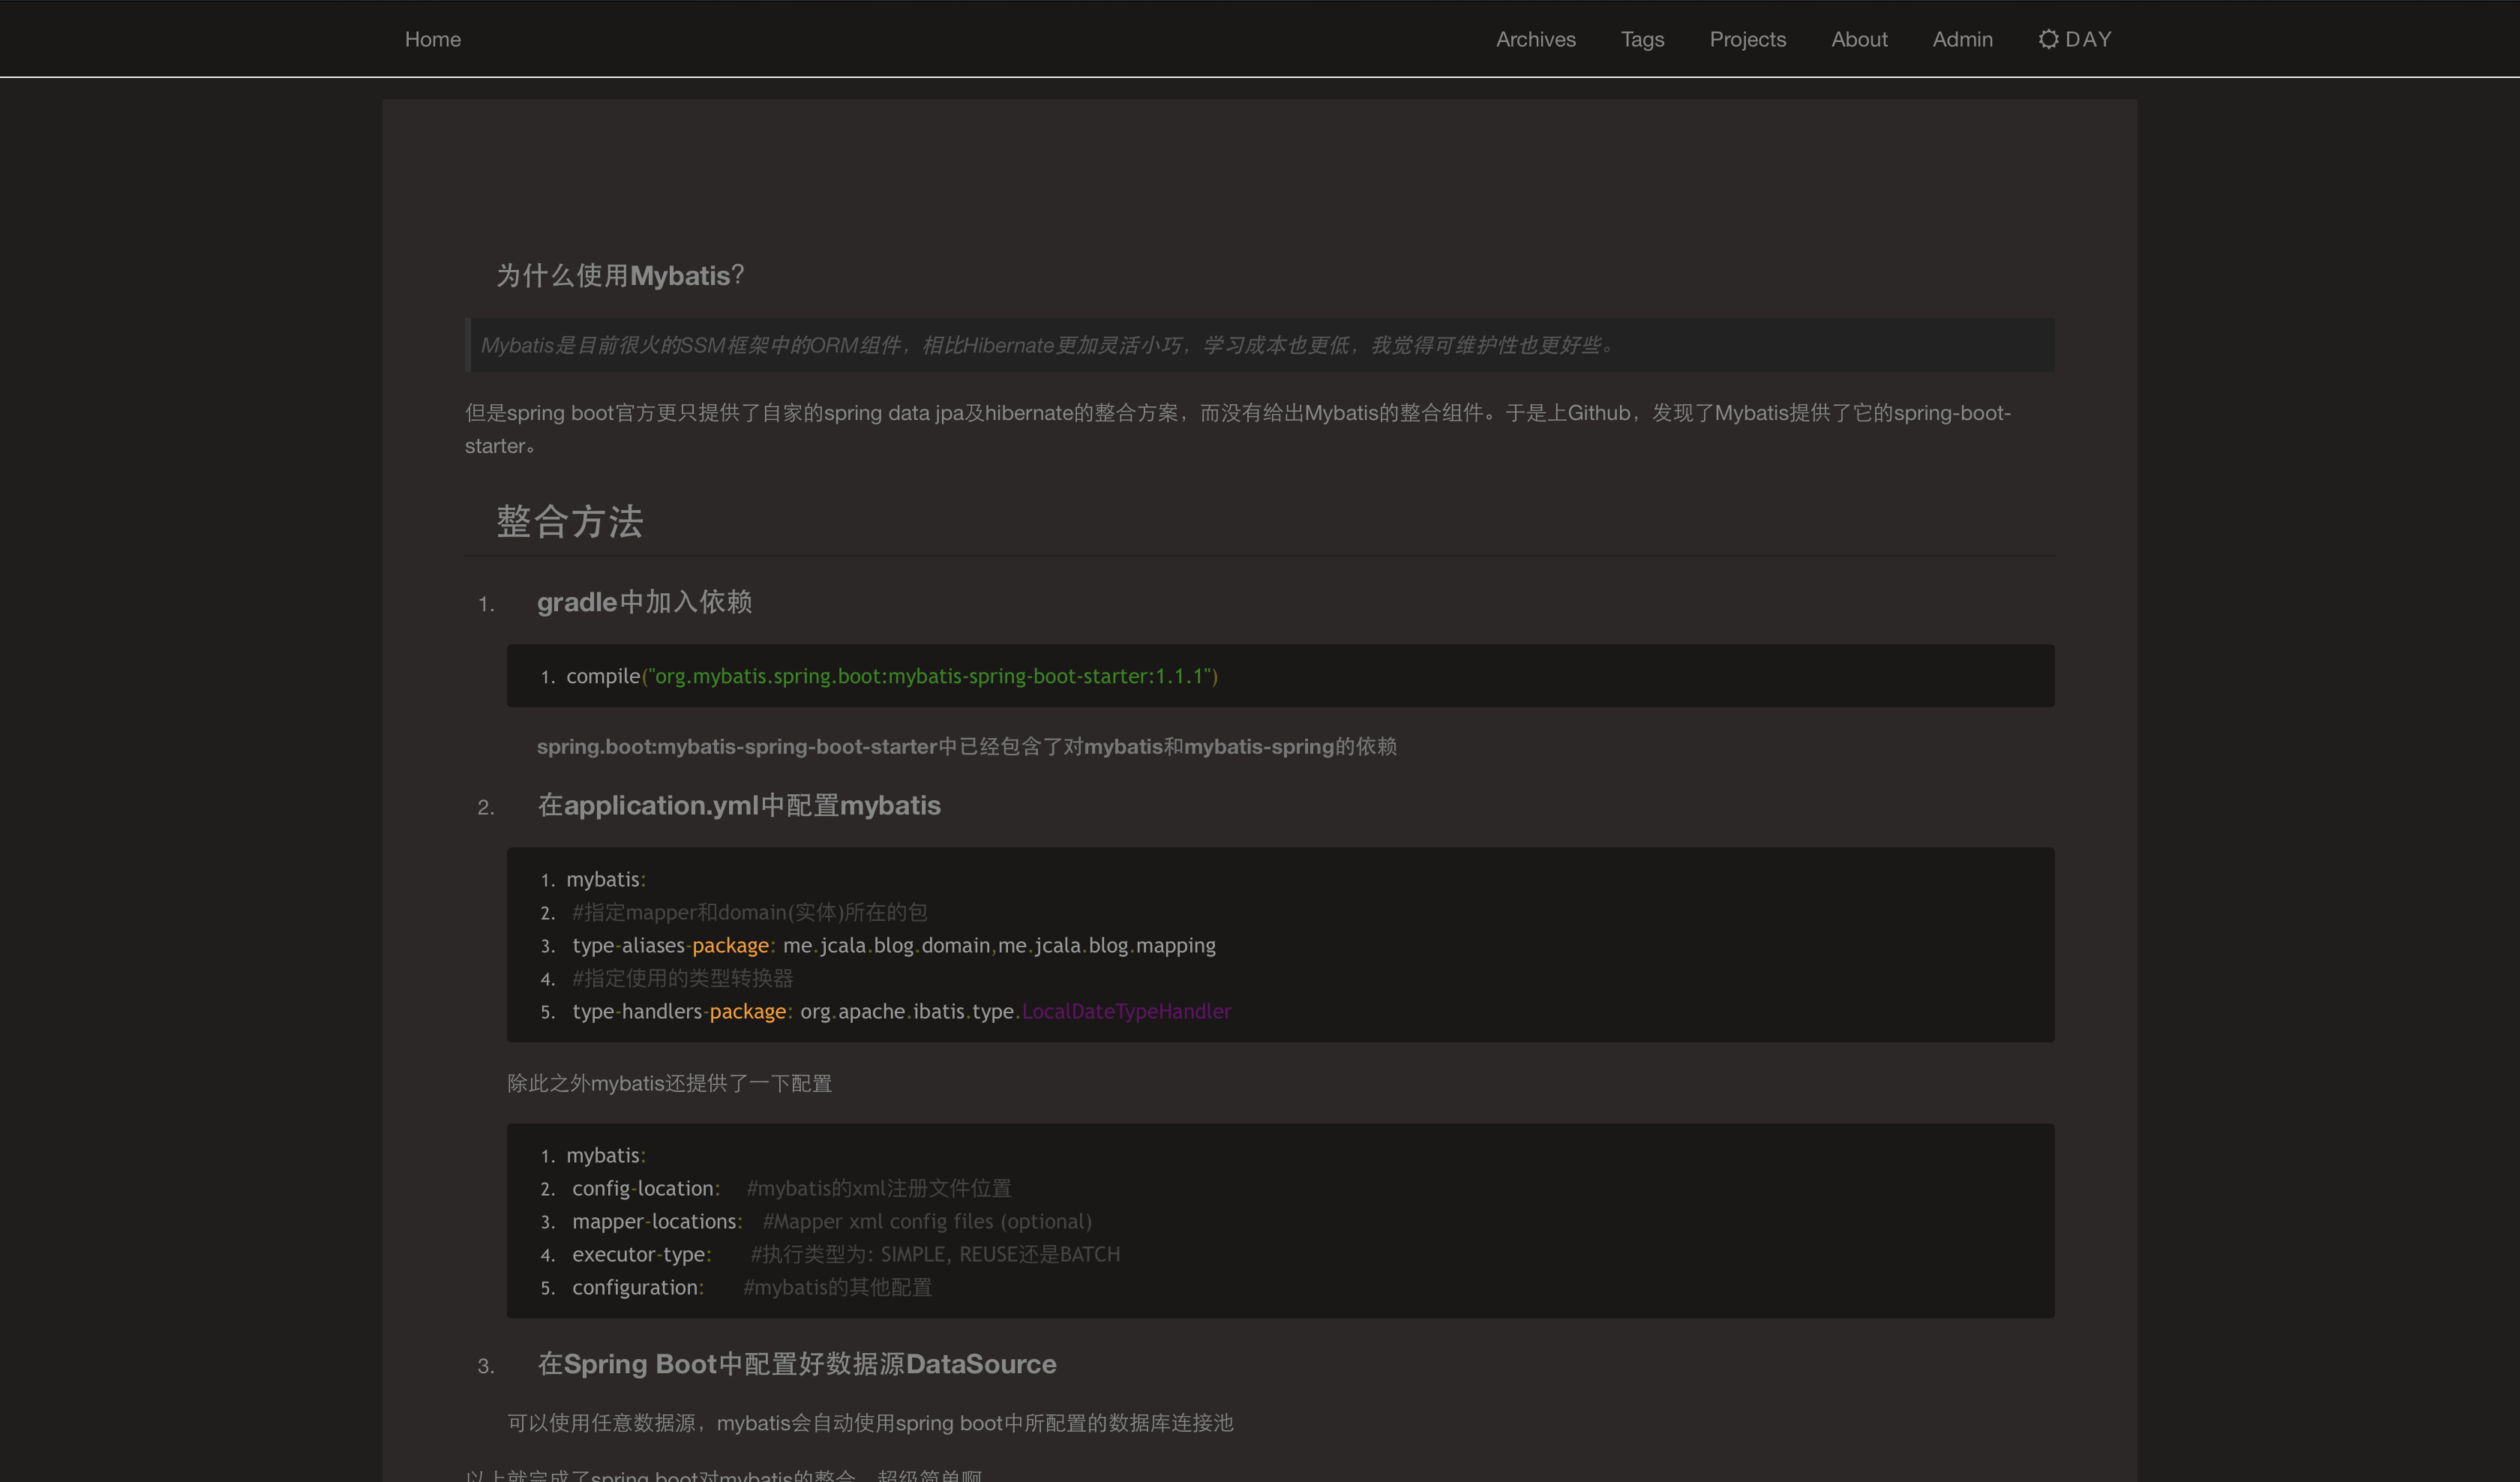This screenshot has height=1482, width=2520.
Task: Click the heading 在Spring Boot中配置好数据源DataSource
Action: pos(796,1364)
